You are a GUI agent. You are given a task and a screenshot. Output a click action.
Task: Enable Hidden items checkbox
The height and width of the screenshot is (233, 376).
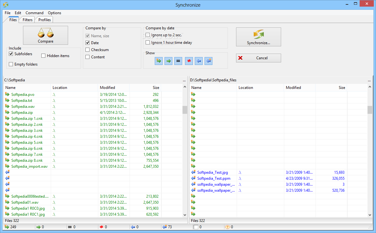point(43,56)
